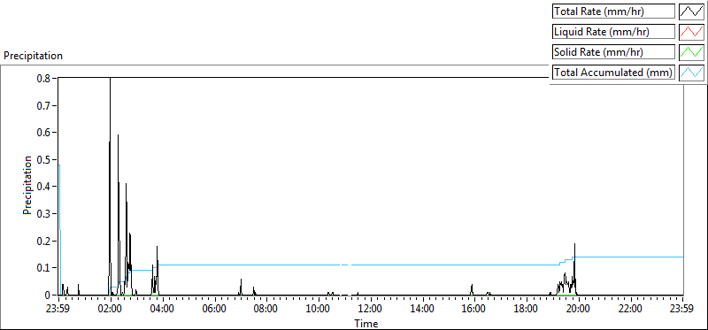The image size is (708, 330).
Task: Open the Solid Rate plot style icon
Action: coord(692,52)
